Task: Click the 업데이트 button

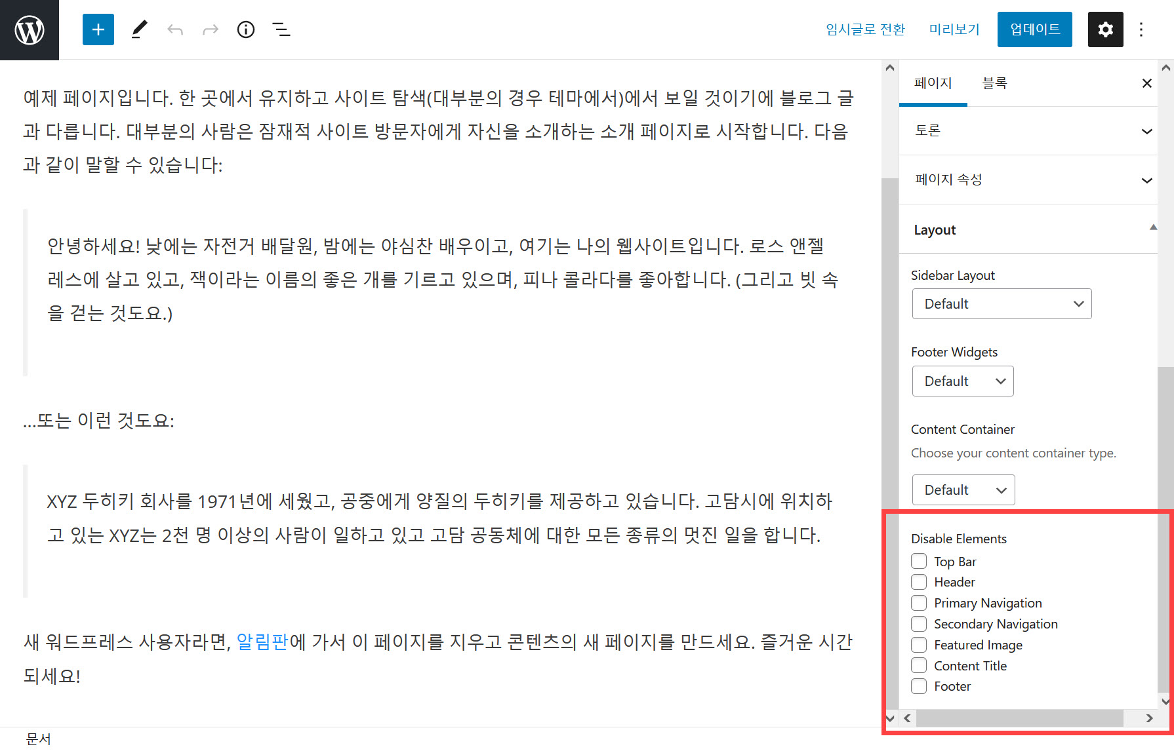Action: [1034, 29]
